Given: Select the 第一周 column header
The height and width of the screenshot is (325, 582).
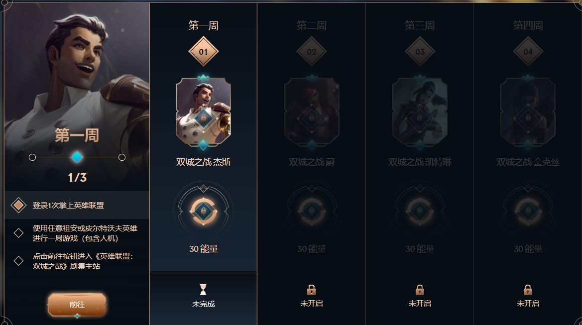Looking at the screenshot, I should click(204, 25).
